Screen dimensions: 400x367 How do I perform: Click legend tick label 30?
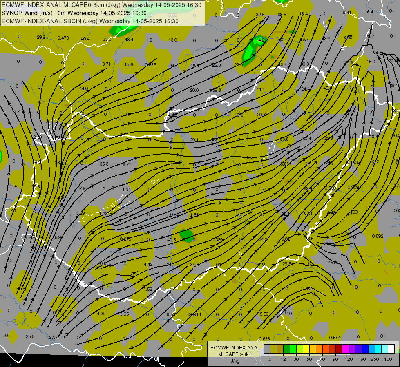[x=296, y=359]
